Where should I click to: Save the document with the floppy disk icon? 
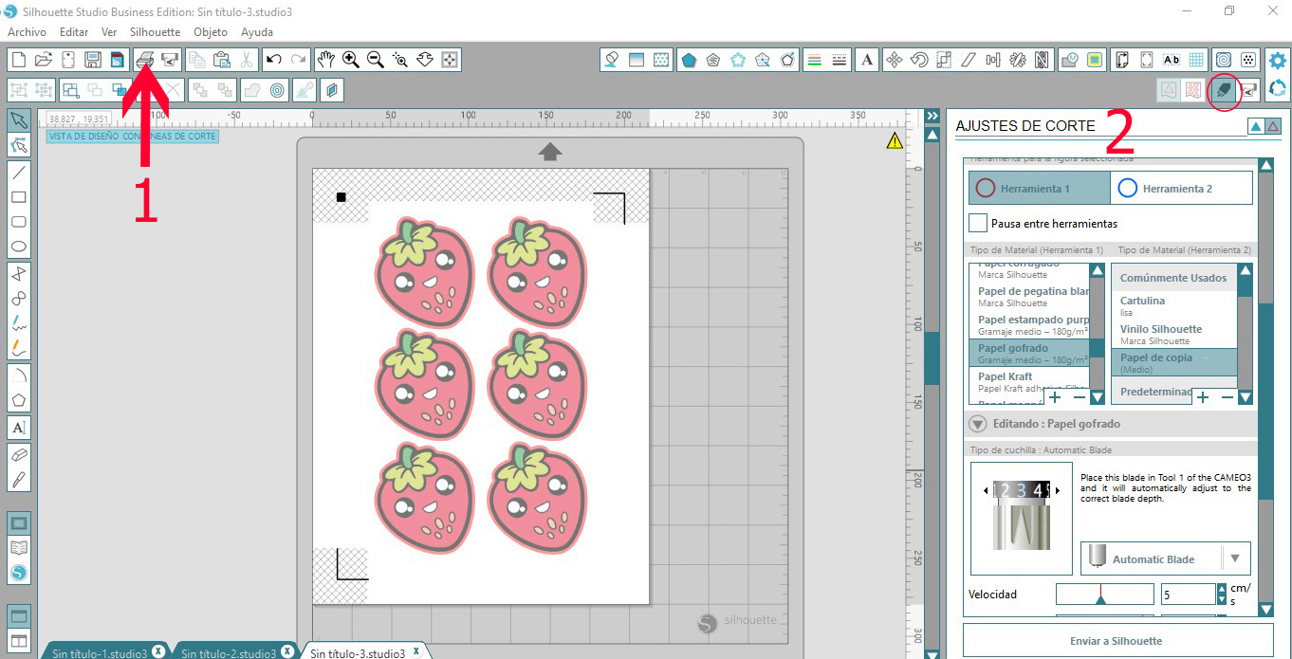tap(93, 60)
